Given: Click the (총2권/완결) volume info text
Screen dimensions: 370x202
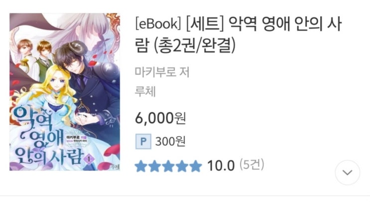Looking at the screenshot, I should coord(195,45).
